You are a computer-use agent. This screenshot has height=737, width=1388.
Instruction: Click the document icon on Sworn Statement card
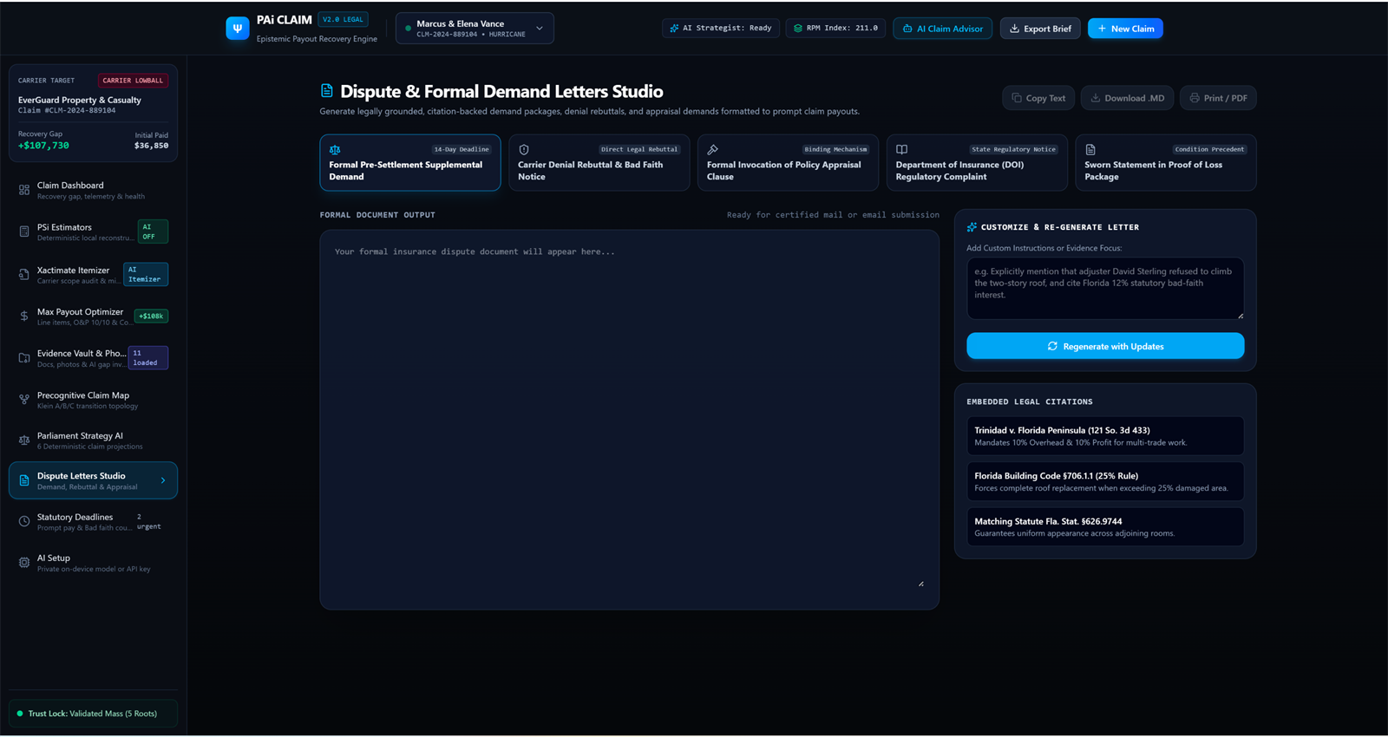tap(1090, 150)
